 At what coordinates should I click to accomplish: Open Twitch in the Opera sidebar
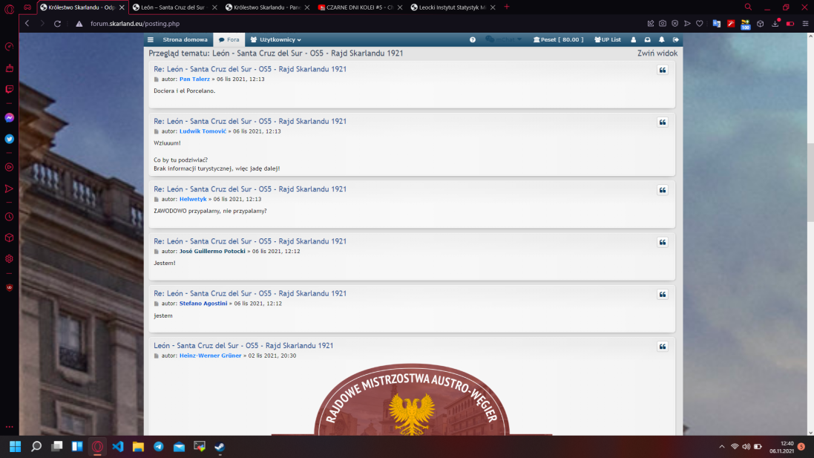[10, 89]
